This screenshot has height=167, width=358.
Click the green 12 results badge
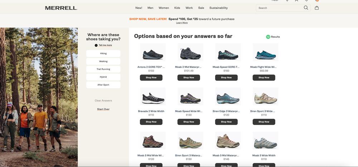coord(268,37)
